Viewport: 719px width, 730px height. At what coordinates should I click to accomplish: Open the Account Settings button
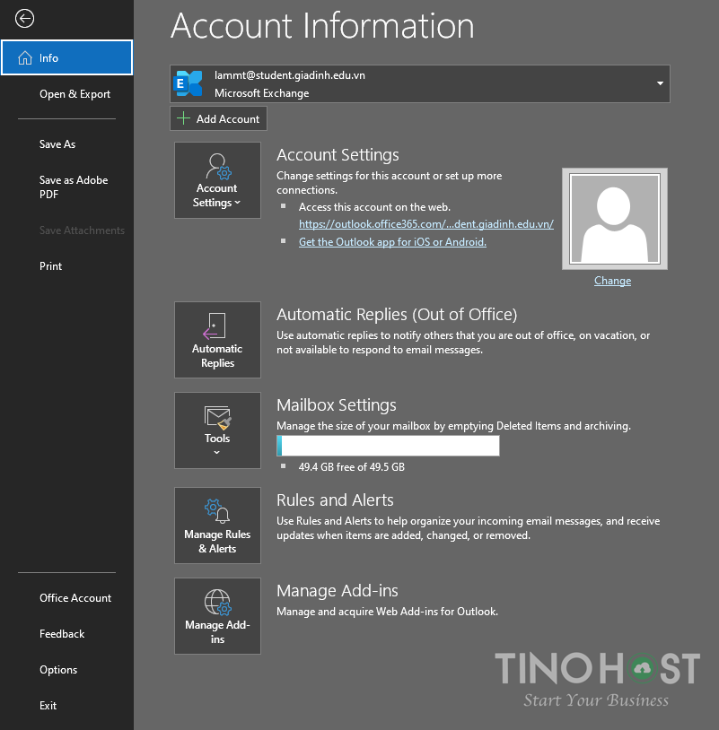pyautogui.click(x=217, y=180)
